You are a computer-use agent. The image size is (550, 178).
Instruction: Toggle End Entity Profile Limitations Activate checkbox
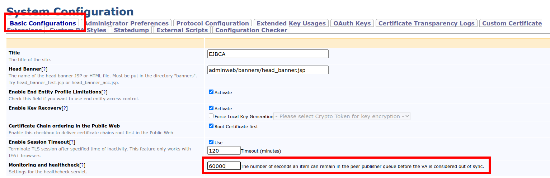211,92
